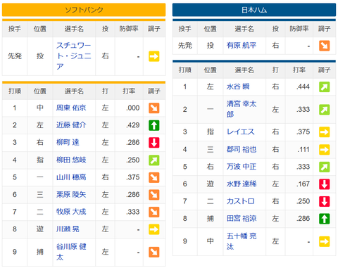338x268 pixels.
Task: Click red down arrow for 水野 達稀
Action: pyautogui.click(x=325, y=184)
